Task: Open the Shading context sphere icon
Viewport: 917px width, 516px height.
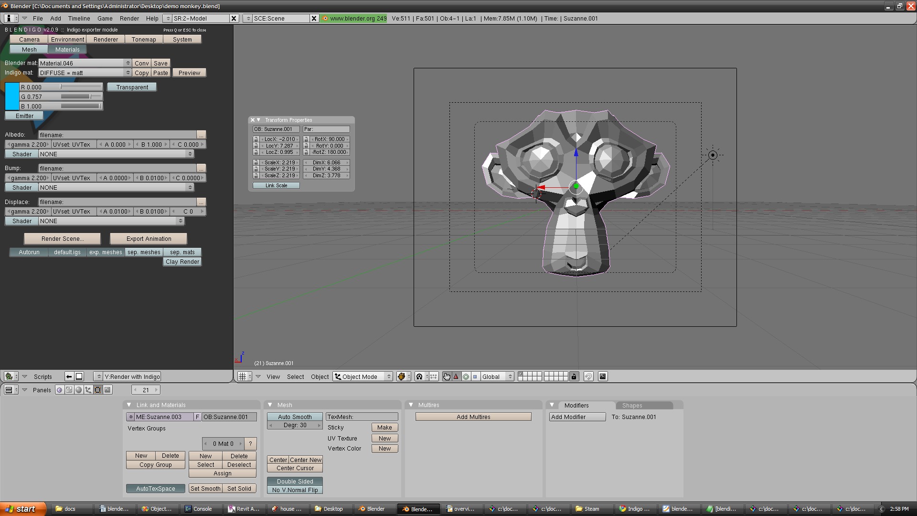Action: (78, 390)
